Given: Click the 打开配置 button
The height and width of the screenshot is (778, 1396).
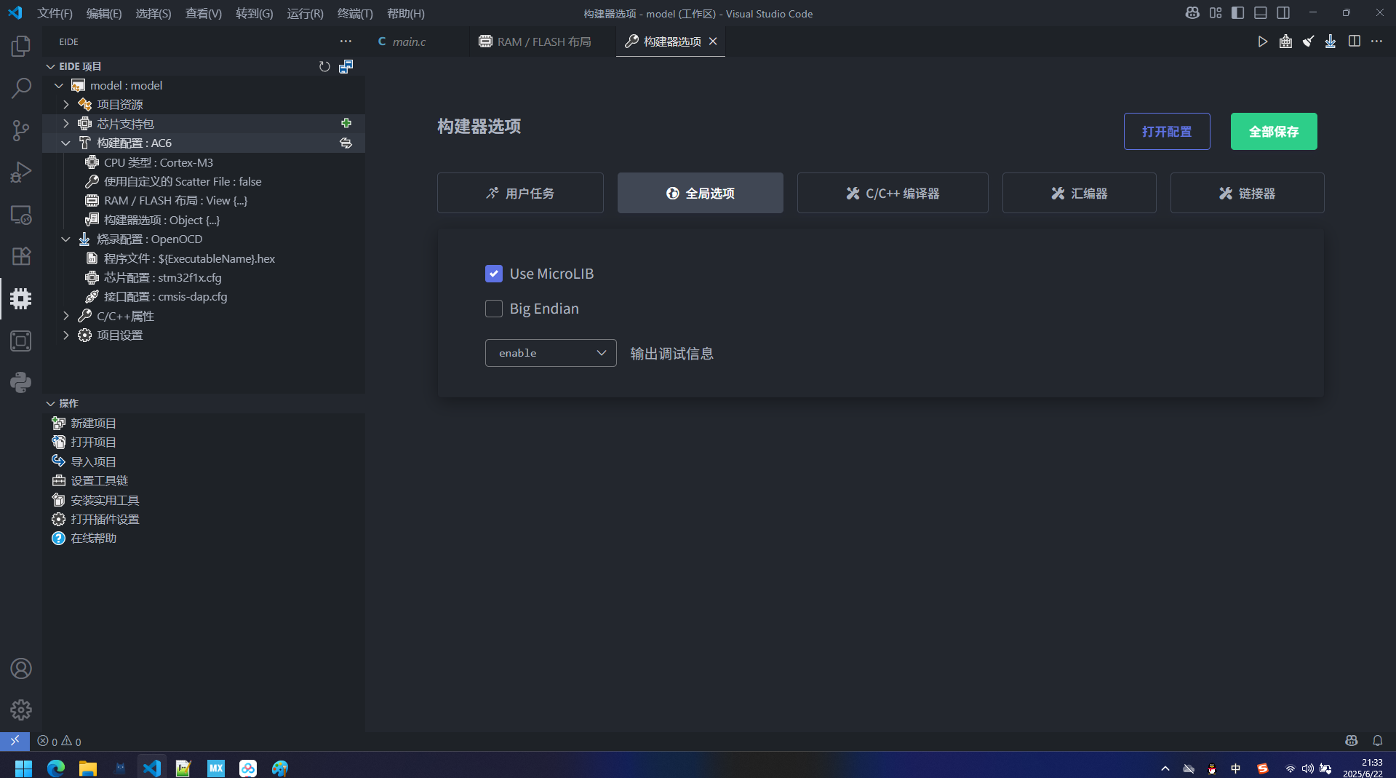Looking at the screenshot, I should tap(1166, 132).
